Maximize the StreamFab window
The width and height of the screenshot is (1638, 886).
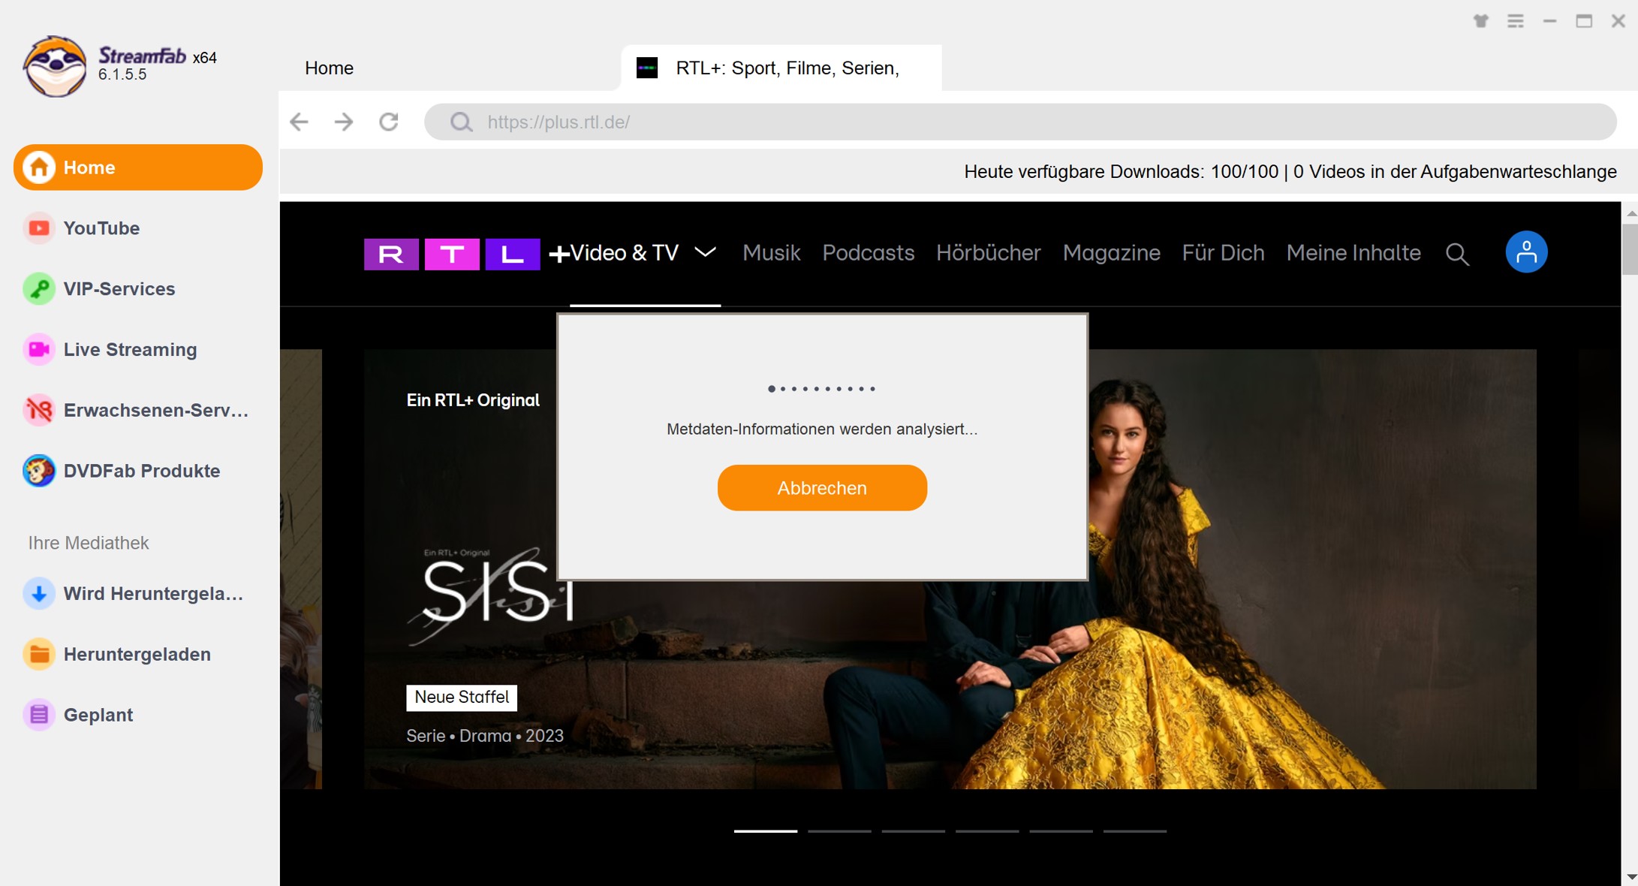[x=1584, y=21]
